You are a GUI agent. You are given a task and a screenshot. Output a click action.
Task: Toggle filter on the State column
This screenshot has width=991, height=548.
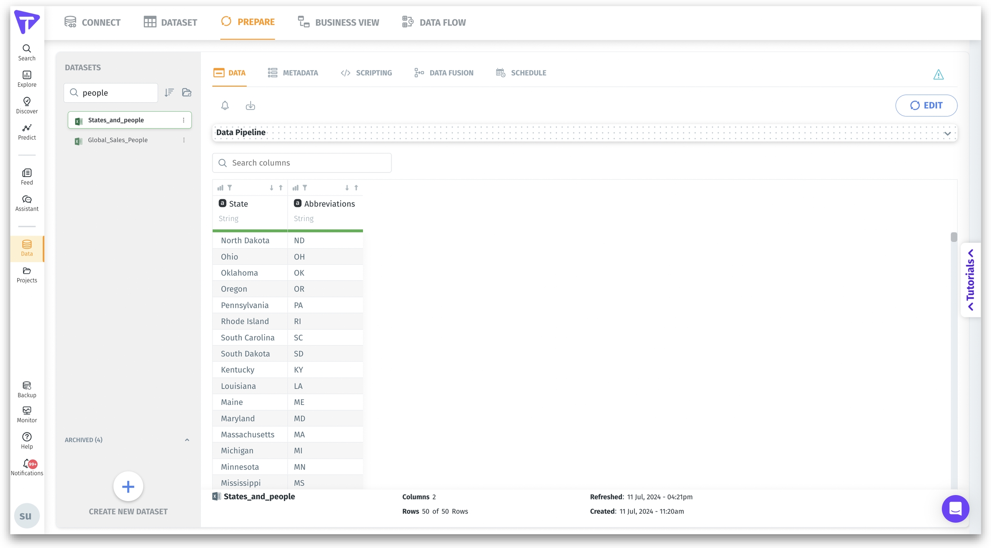click(x=230, y=188)
